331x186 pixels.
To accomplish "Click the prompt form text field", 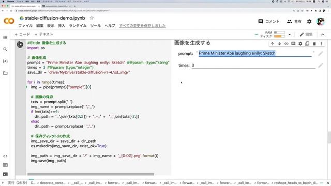I will pyautogui.click(x=255, y=53).
